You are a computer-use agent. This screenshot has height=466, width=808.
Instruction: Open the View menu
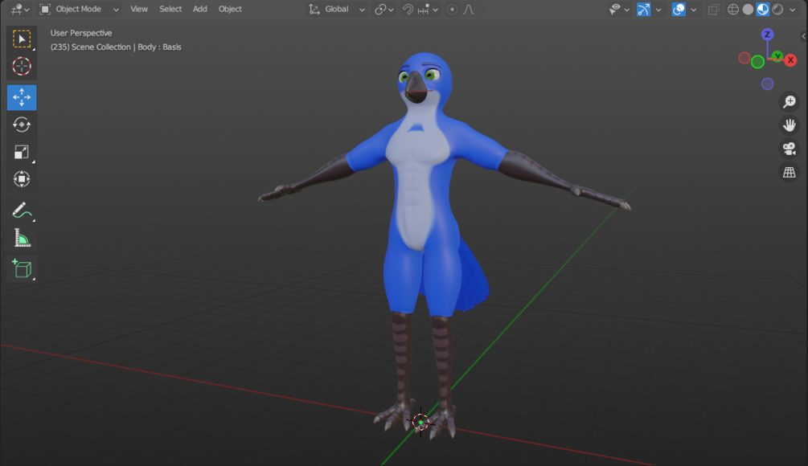(138, 10)
